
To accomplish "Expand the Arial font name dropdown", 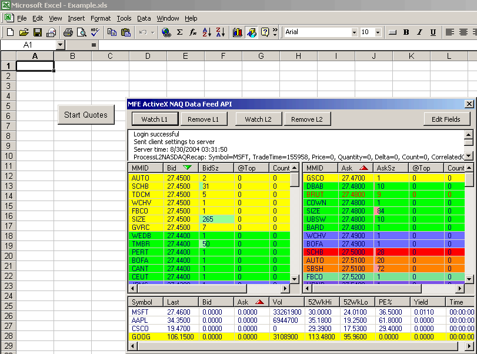I will (x=353, y=32).
